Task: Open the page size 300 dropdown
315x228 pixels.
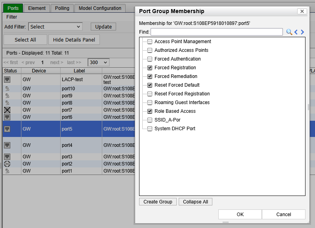Action: tap(99, 63)
